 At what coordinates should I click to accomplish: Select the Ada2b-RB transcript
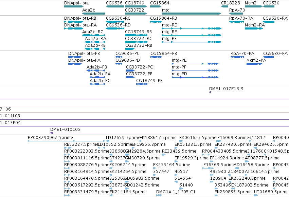95,49
